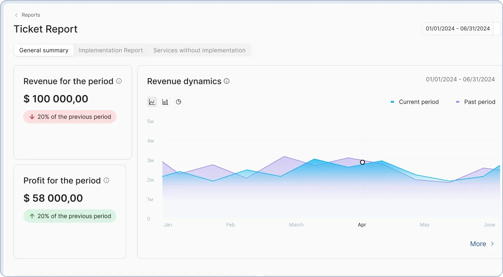Click the back arrow beside Reports
The height and width of the screenshot is (277, 503).
pyautogui.click(x=16, y=15)
